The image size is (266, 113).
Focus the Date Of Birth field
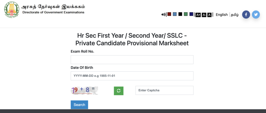[132, 76]
